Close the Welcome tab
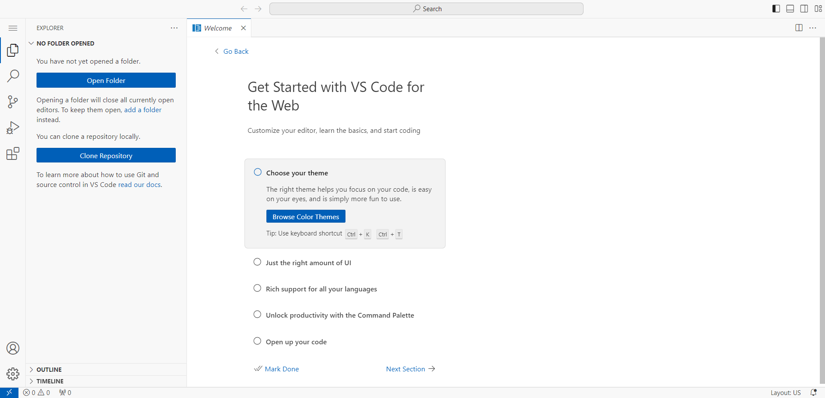Viewport: 825px width, 398px height. point(243,28)
